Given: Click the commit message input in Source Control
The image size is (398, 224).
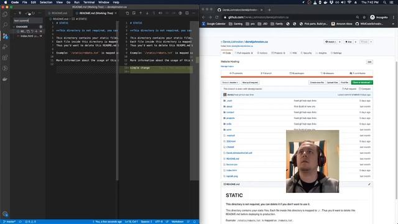Looking at the screenshot, I should [x=28, y=21].
